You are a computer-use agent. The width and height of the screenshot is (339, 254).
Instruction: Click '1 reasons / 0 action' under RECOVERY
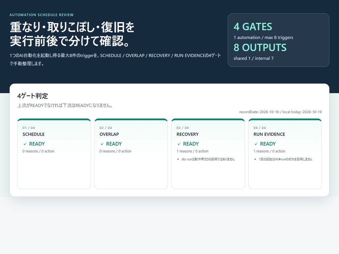(x=192, y=151)
